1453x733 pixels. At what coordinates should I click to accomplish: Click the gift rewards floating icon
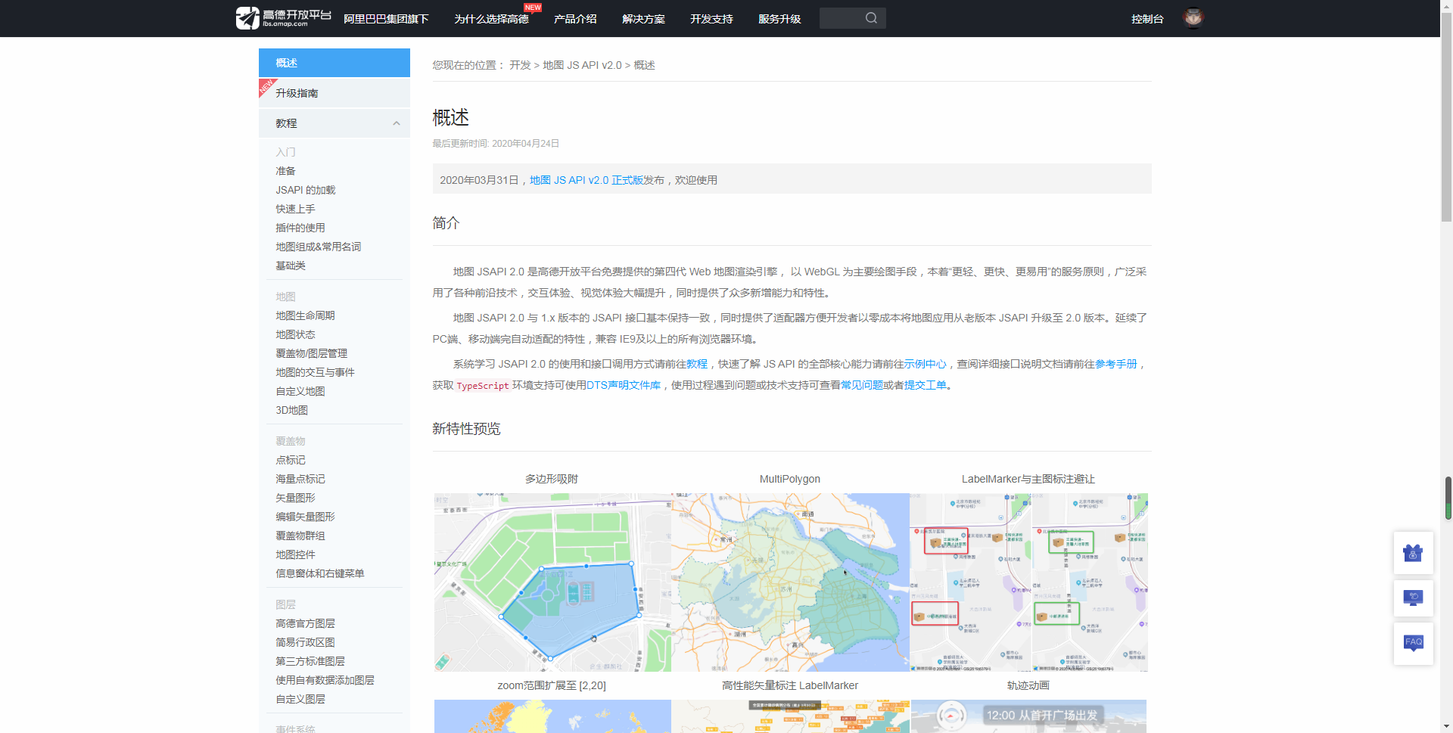coord(1414,552)
